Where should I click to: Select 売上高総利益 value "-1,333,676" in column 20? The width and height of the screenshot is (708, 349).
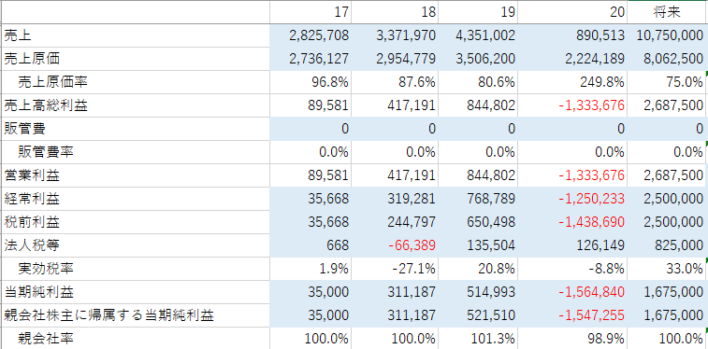click(571, 105)
